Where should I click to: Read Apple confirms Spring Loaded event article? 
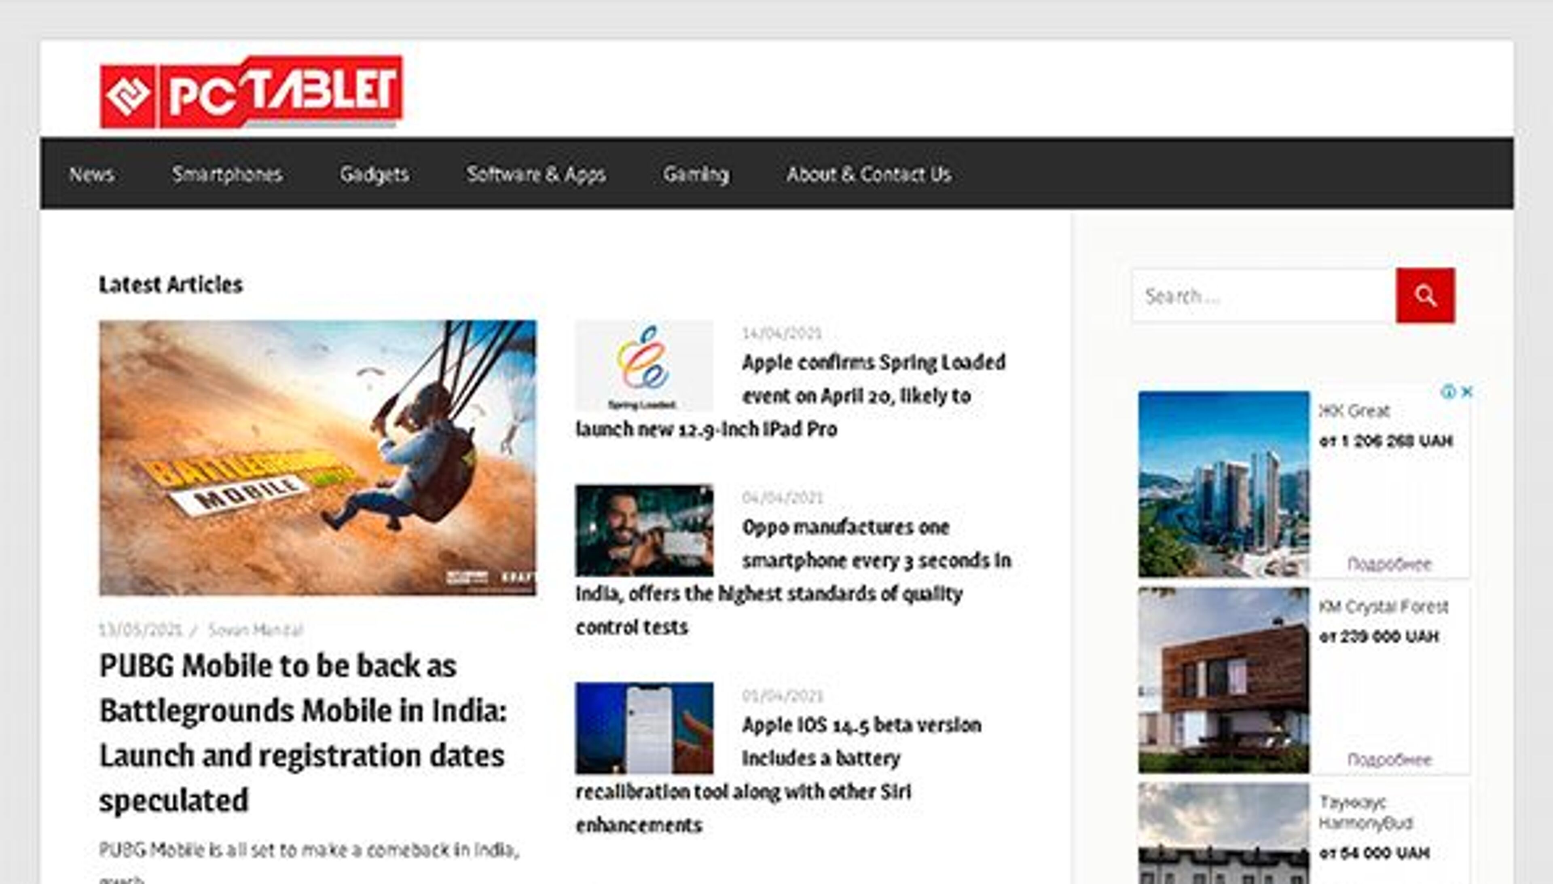point(791,396)
